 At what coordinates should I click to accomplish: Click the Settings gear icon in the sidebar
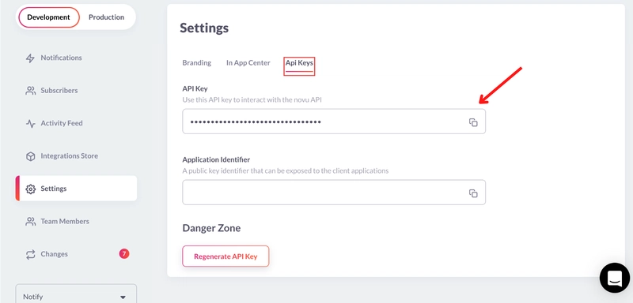click(30, 189)
